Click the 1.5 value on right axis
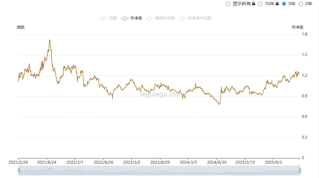 (x=304, y=55)
